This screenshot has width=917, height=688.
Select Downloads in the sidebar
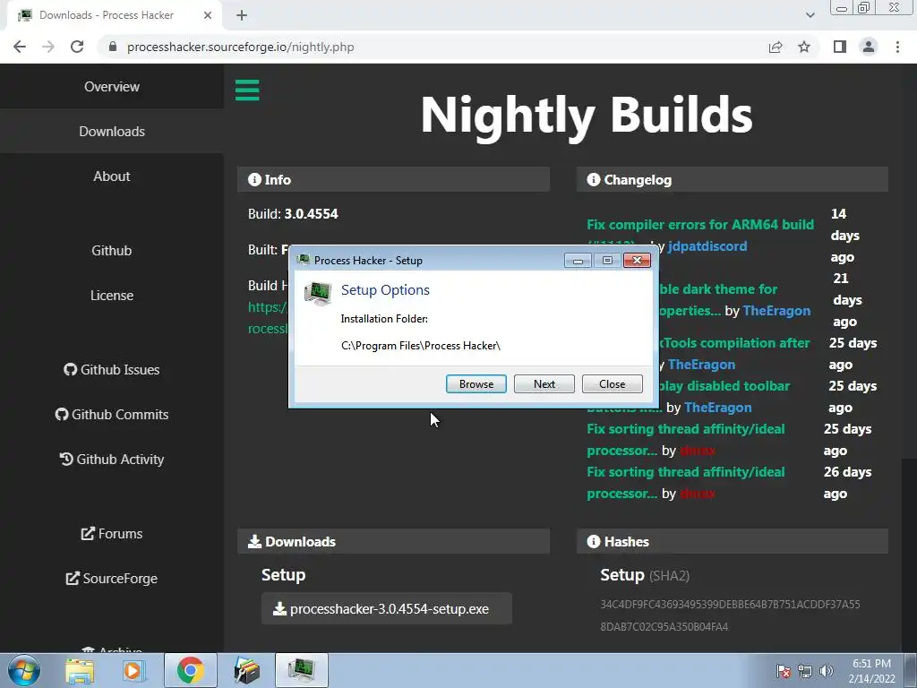click(x=112, y=131)
